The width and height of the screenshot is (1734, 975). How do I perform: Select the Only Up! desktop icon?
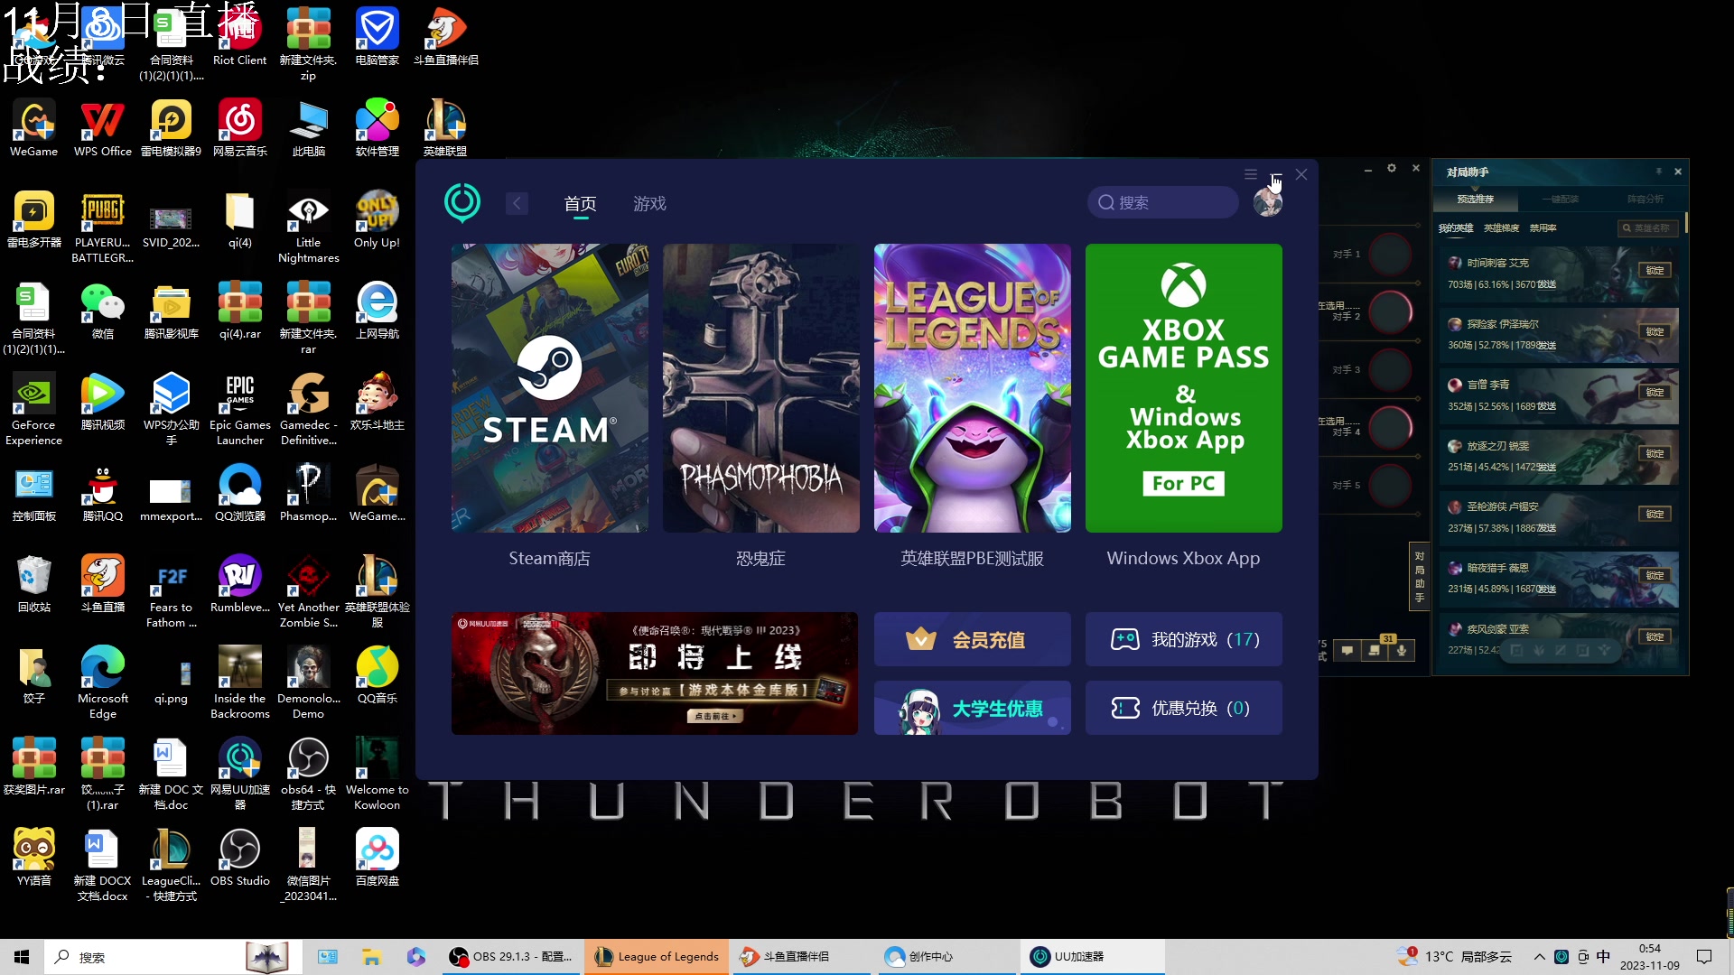pyautogui.click(x=377, y=220)
